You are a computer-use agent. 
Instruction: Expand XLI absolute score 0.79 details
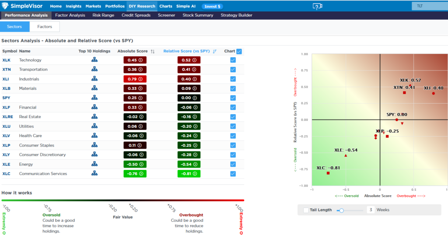point(135,79)
